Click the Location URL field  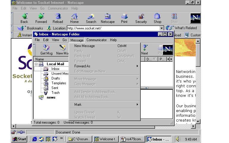[113, 28]
